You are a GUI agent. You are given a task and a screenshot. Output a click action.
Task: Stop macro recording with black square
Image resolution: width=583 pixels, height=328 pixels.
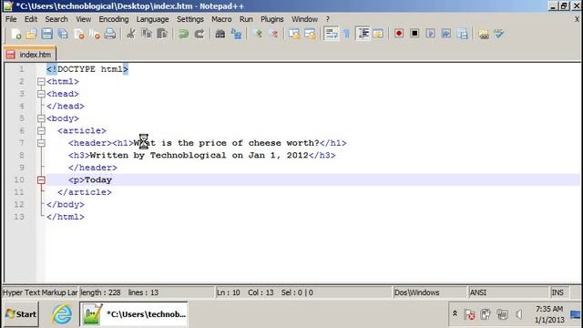coord(414,34)
